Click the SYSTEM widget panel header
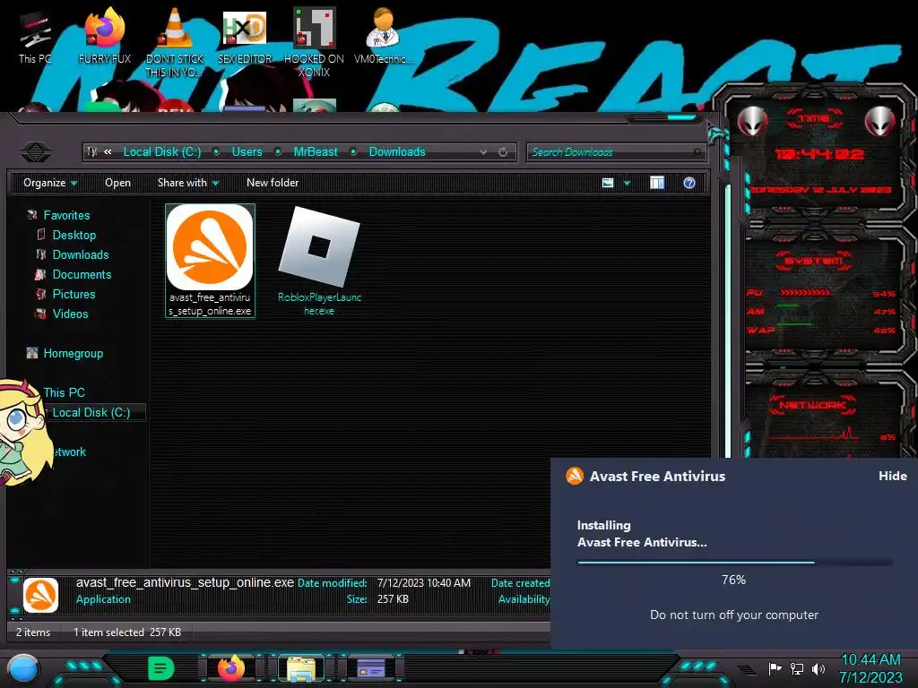This screenshot has width=918, height=688. coord(814,261)
